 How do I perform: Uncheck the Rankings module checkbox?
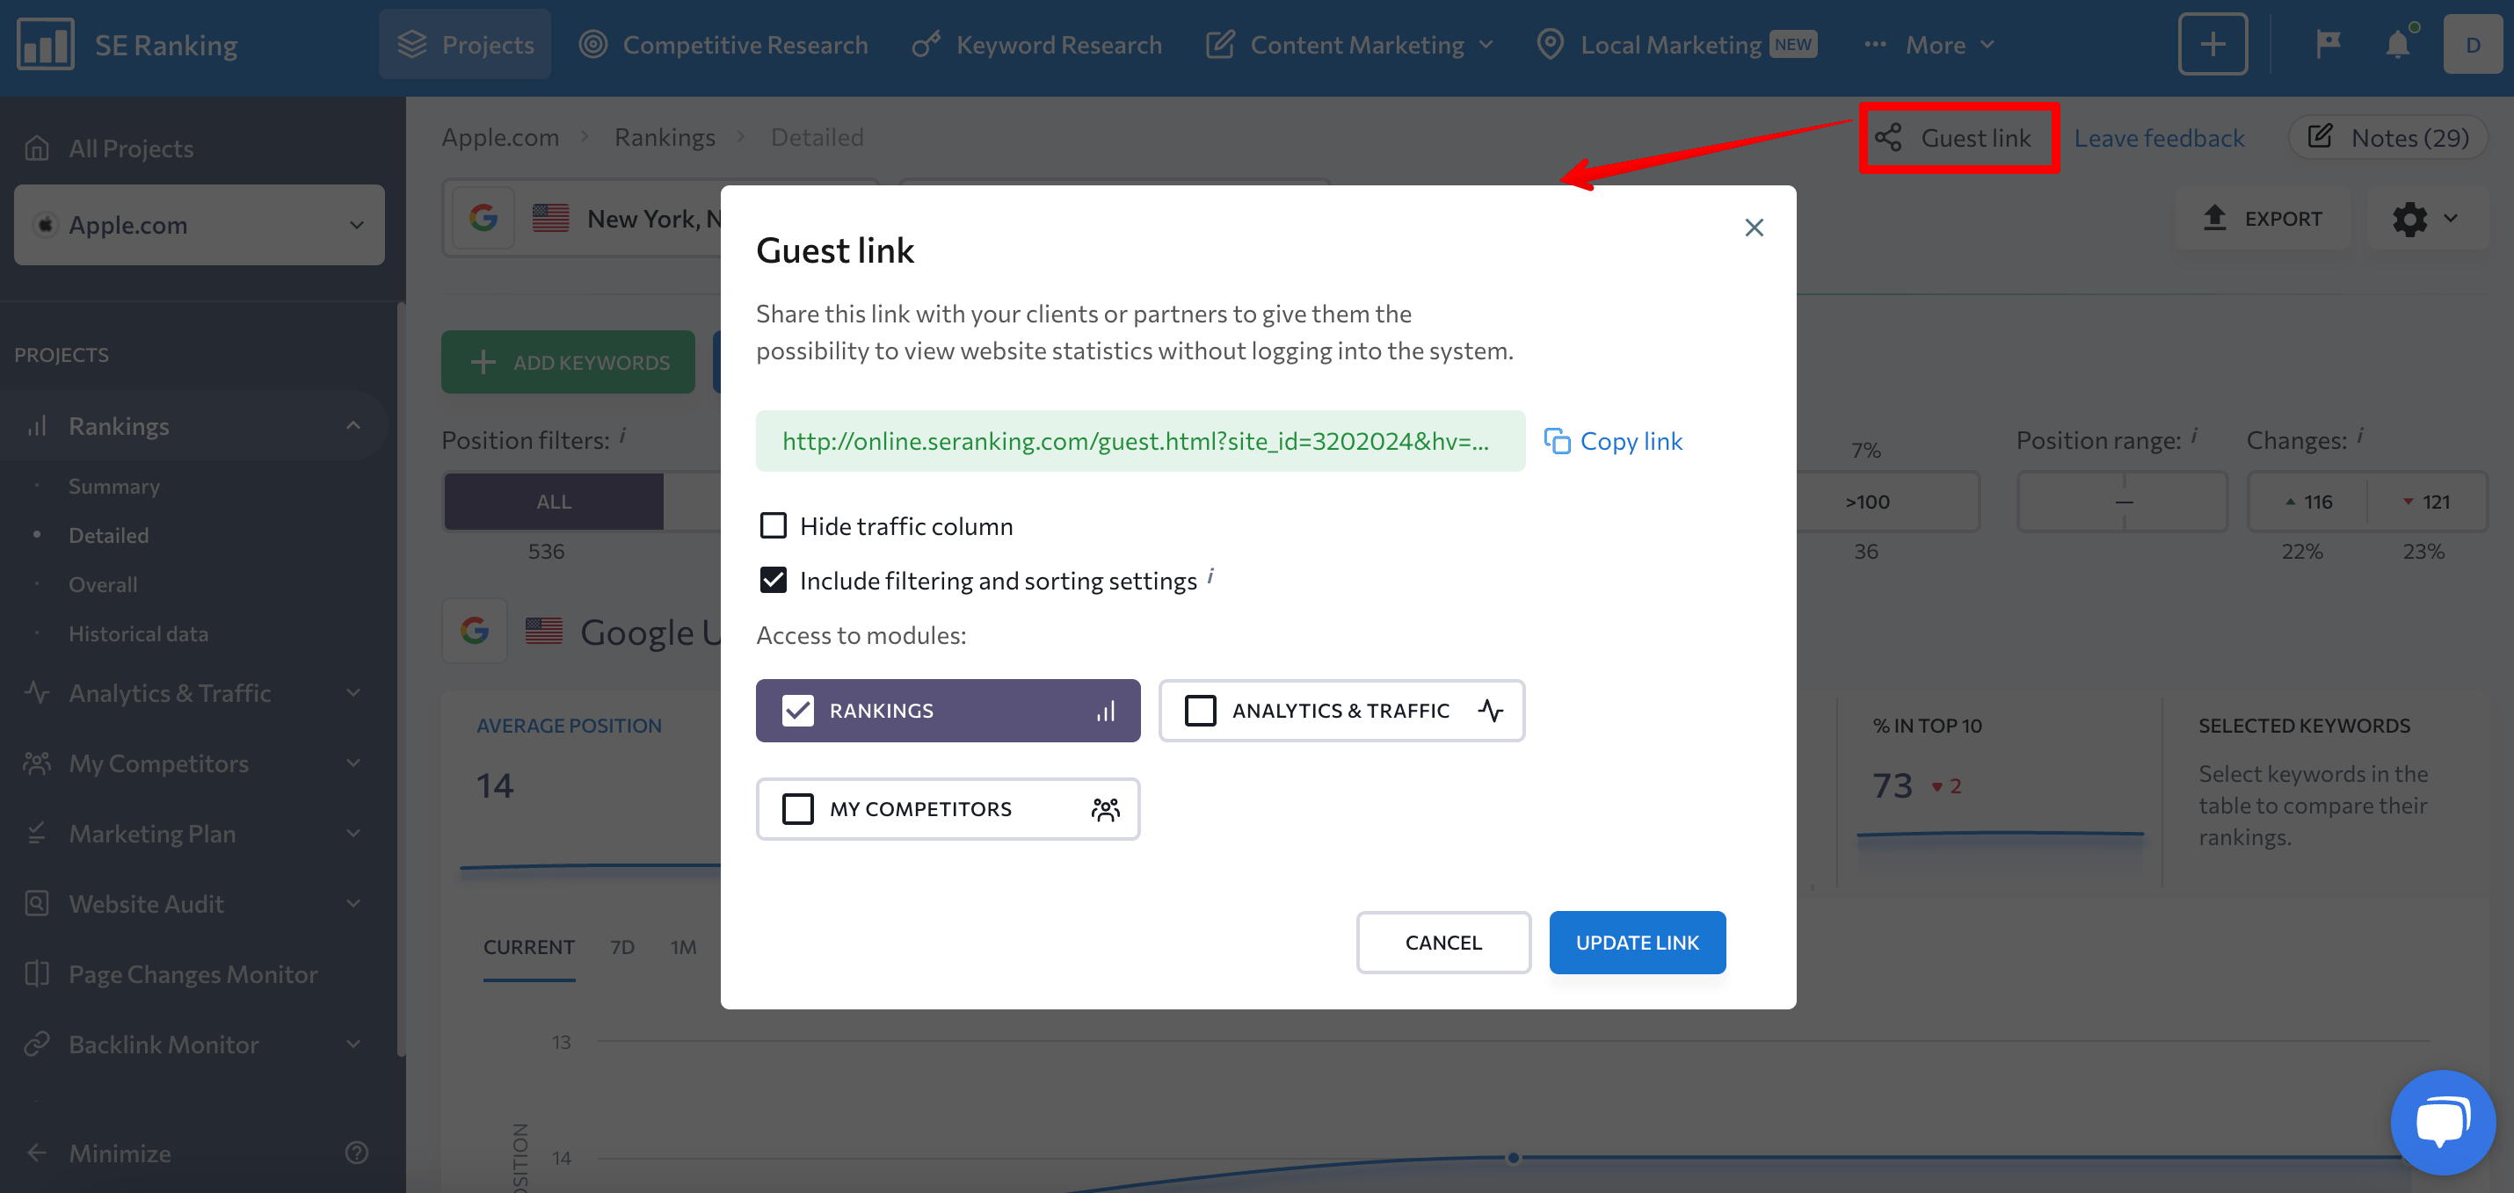pyautogui.click(x=797, y=710)
